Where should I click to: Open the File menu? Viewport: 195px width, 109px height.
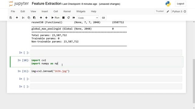pyautogui.click(x=13, y=12)
